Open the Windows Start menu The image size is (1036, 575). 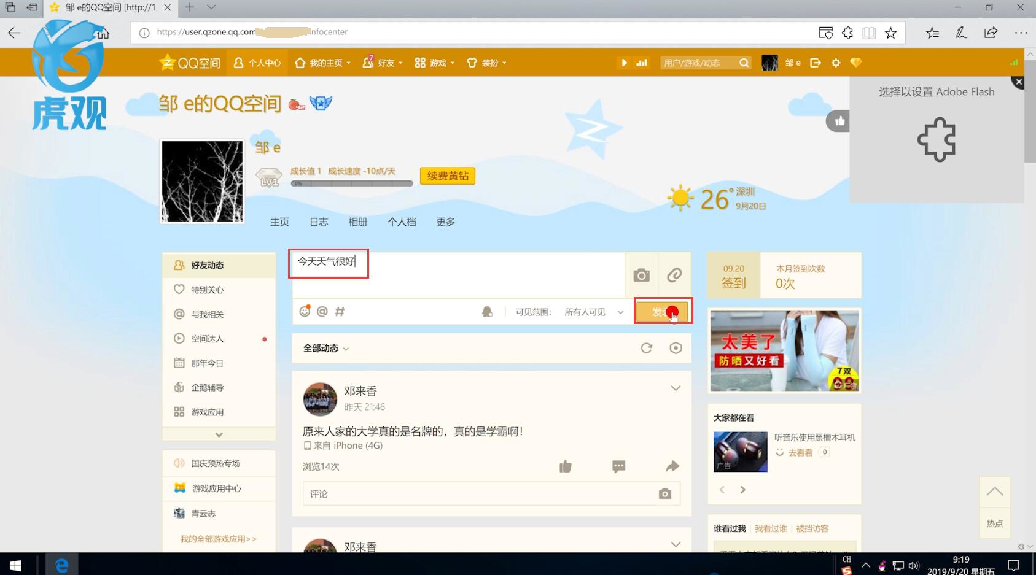point(16,565)
